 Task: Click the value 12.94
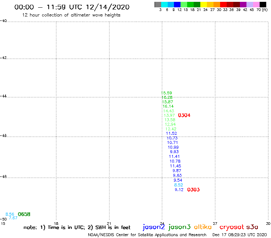tap(170, 124)
